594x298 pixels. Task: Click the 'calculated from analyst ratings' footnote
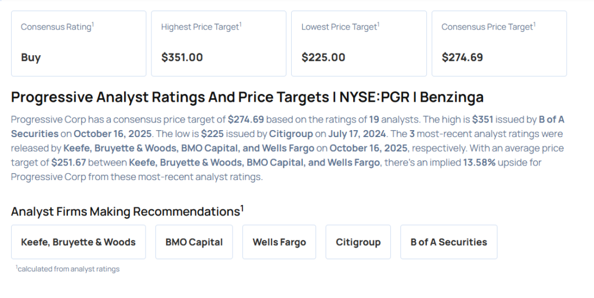(x=68, y=269)
